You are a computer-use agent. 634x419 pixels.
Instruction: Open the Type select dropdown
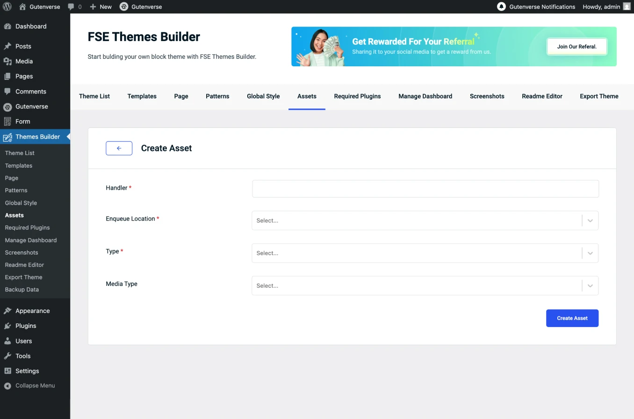click(590, 253)
